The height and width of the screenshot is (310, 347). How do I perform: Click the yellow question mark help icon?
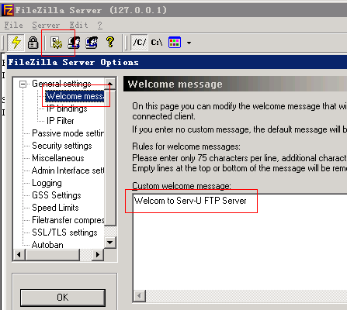point(110,42)
